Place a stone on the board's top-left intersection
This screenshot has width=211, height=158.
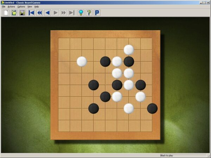(58, 38)
